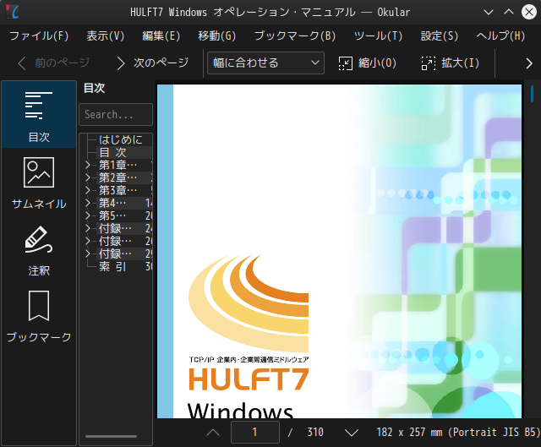Open the 移動(G) menu
This screenshot has height=447, width=541.
point(216,35)
